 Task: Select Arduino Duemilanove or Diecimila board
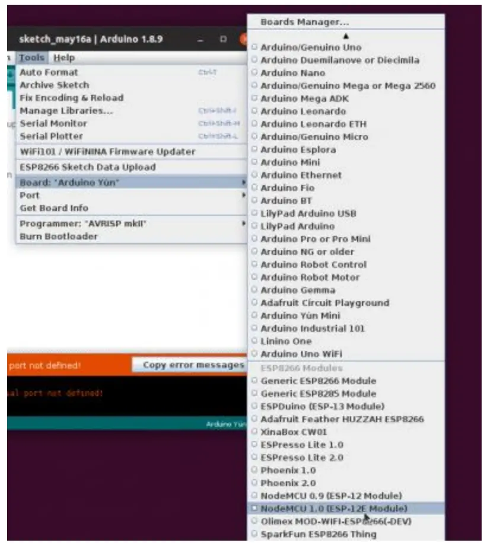pyautogui.click(x=346, y=60)
